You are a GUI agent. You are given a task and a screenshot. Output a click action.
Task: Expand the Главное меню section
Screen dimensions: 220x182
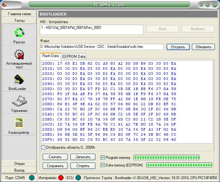pyautogui.click(x=19, y=14)
